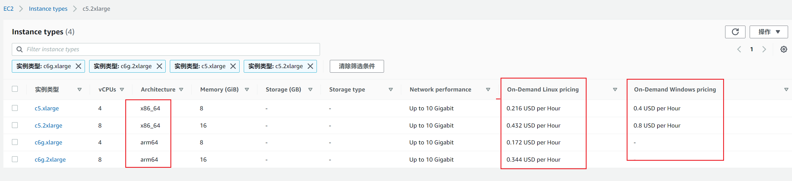
Task: Select 0.172 USD per Hour cell
Action: click(x=534, y=142)
